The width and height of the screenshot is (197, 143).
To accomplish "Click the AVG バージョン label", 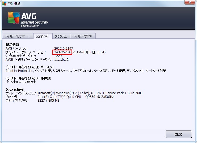I will pyautogui.click(x=16, y=48).
